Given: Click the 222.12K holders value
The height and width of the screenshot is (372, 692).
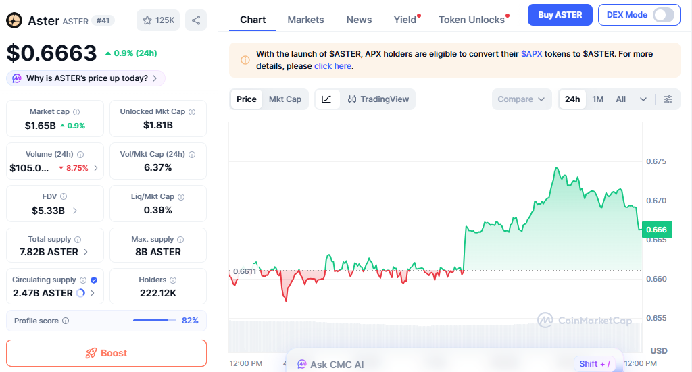Looking at the screenshot, I should click(x=158, y=293).
